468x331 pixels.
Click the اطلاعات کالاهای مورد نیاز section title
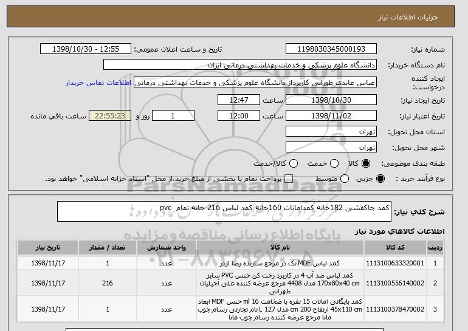tap(399, 231)
